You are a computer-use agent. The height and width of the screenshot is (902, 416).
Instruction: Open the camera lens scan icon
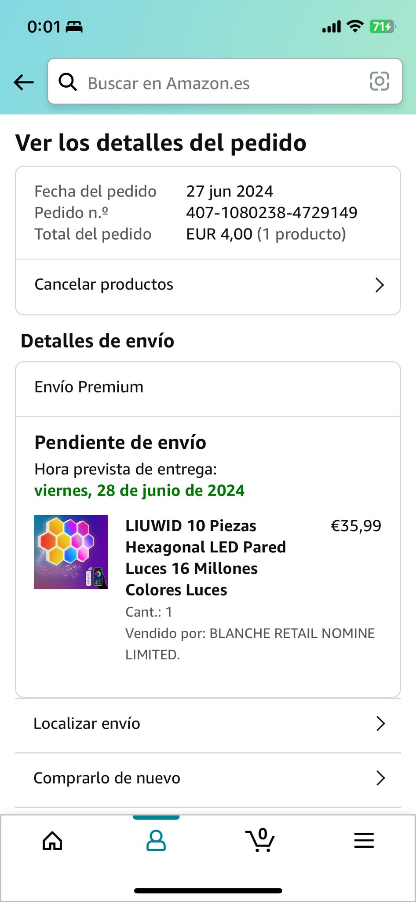(x=379, y=81)
